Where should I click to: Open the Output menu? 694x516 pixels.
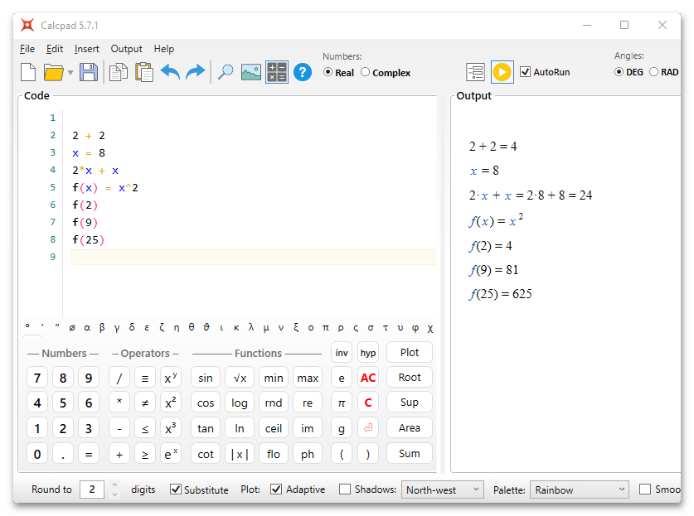pyautogui.click(x=126, y=49)
